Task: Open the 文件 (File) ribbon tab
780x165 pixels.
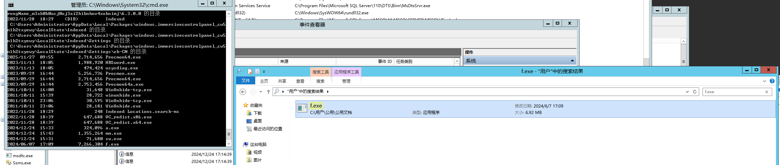Action: pos(246,81)
